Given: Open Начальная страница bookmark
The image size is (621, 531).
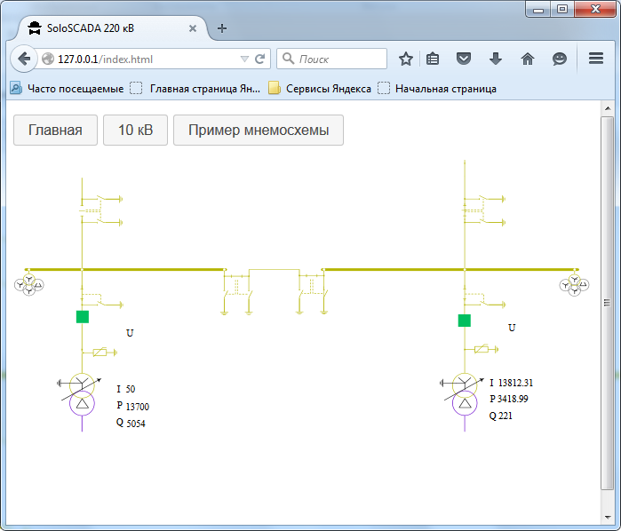Looking at the screenshot, I should point(437,88).
